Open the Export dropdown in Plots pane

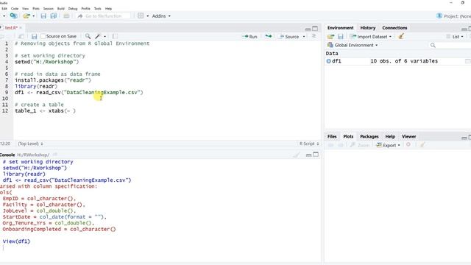click(388, 145)
